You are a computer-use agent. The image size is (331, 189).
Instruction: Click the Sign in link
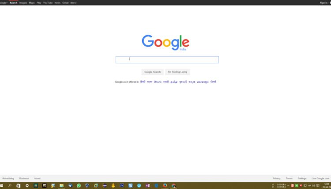click(x=323, y=3)
